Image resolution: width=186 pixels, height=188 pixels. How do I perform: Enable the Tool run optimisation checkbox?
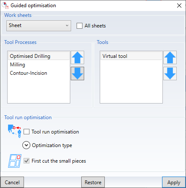(x=27, y=132)
